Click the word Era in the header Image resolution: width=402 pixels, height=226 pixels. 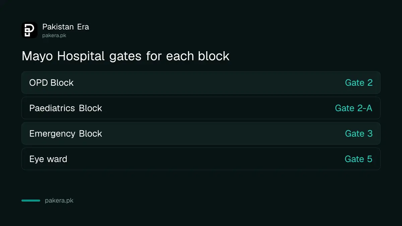[83, 27]
